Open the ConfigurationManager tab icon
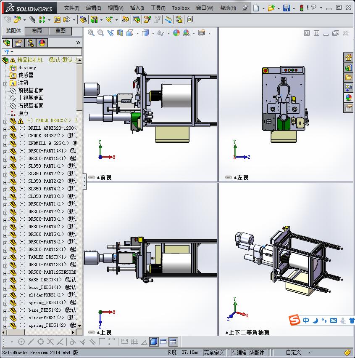355x358 pixels. tap(30, 43)
